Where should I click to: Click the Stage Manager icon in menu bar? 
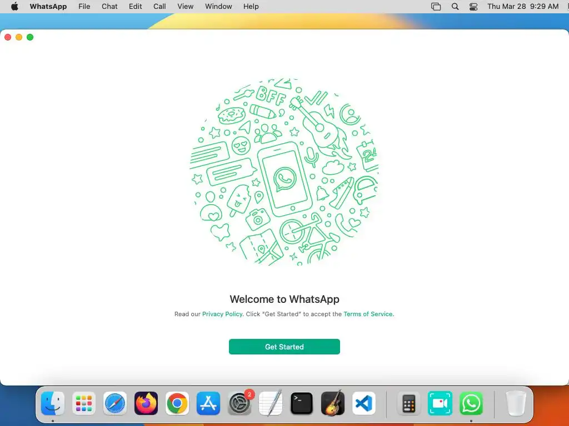point(436,7)
